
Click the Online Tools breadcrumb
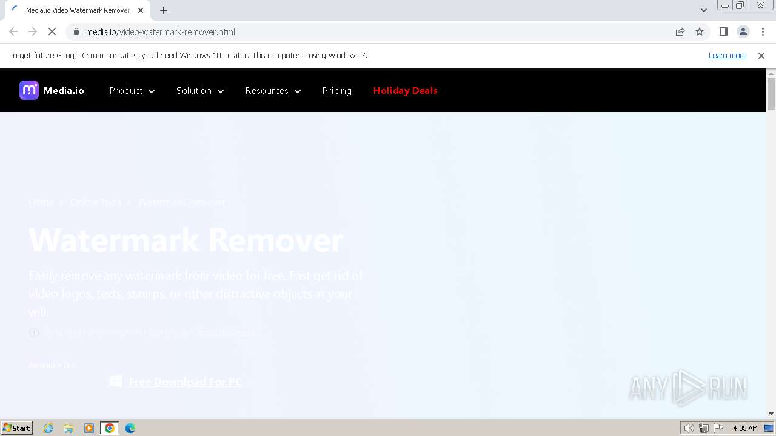pos(96,202)
